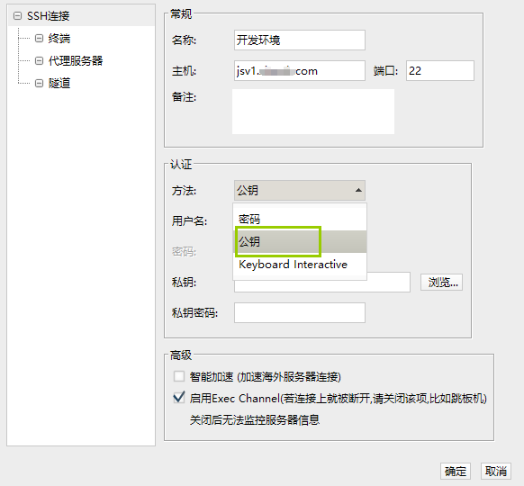This screenshot has width=524, height=486.
Task: Click the minus icon beside 代理服务器
Action: click(x=39, y=61)
